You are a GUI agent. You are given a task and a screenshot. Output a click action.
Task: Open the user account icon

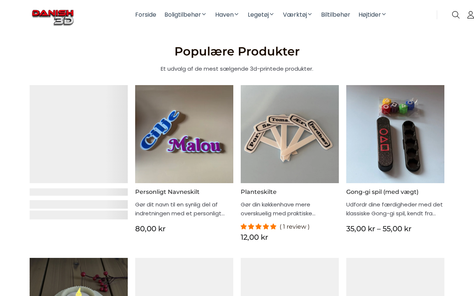pos(470,15)
